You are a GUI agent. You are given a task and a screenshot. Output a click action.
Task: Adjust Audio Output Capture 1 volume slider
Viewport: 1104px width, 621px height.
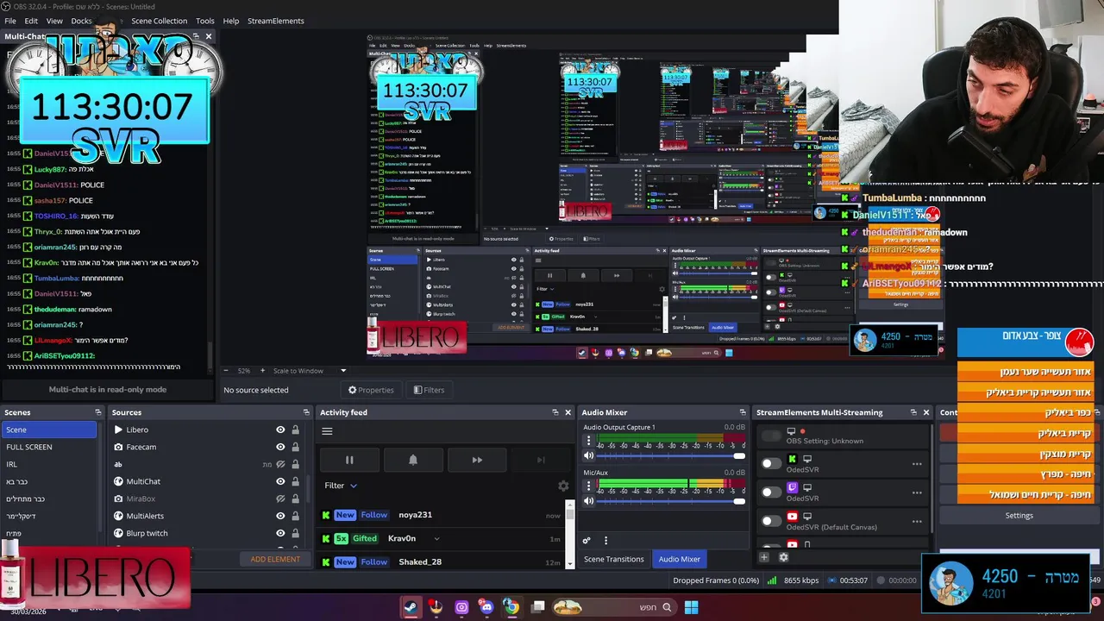click(670, 455)
